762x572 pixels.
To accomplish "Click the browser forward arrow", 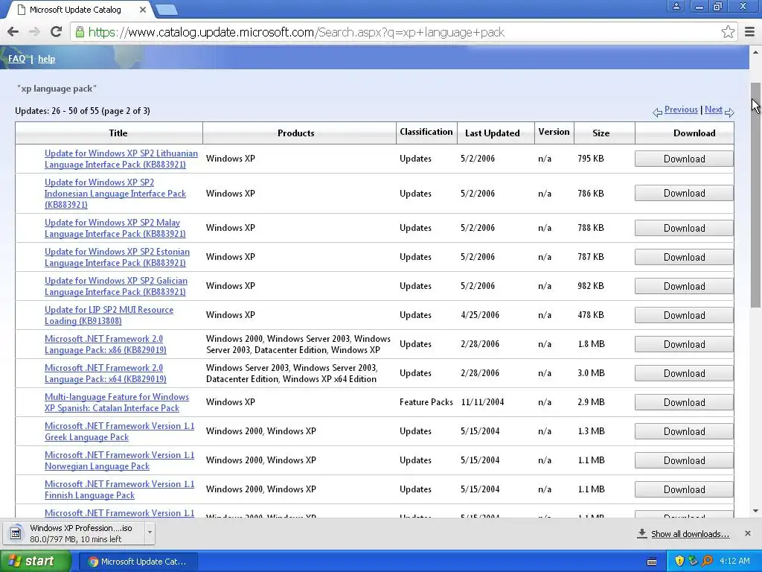I will coord(34,32).
